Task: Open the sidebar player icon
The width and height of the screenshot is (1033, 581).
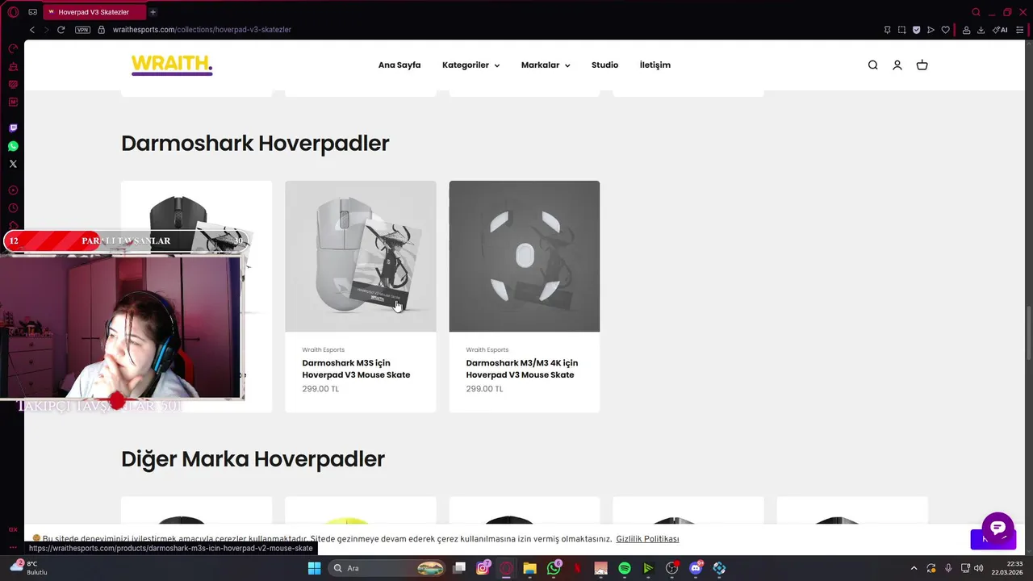Action: point(13,190)
